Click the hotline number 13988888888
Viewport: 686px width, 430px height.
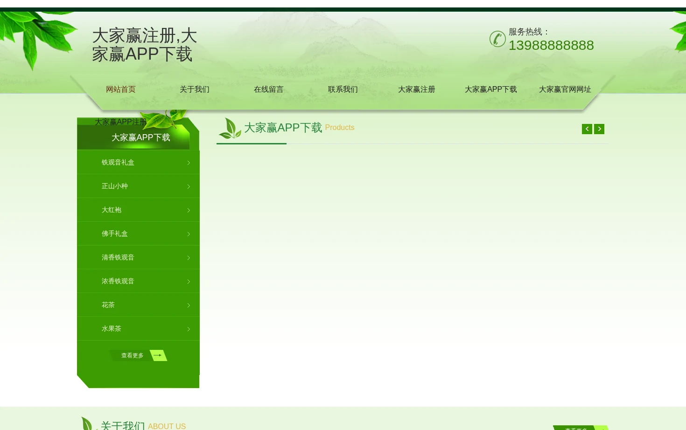[551, 45]
